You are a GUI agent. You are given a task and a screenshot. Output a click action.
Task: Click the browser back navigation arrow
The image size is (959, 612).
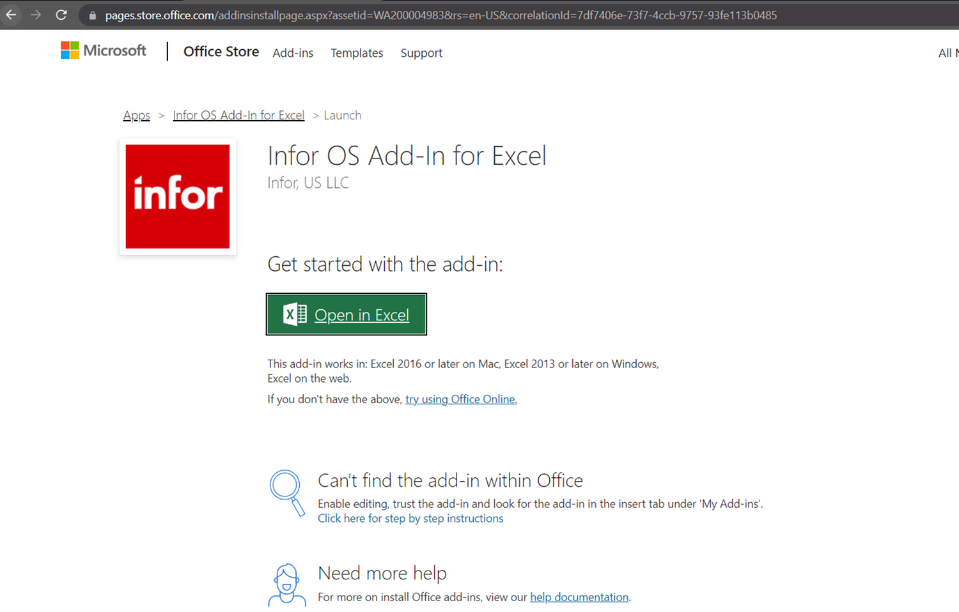(x=12, y=15)
